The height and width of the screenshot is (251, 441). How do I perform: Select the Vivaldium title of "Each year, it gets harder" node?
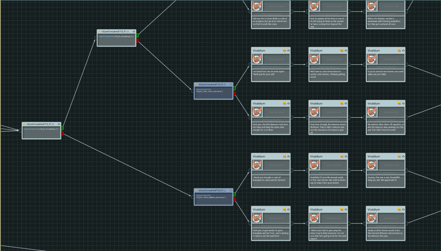[259, 209]
